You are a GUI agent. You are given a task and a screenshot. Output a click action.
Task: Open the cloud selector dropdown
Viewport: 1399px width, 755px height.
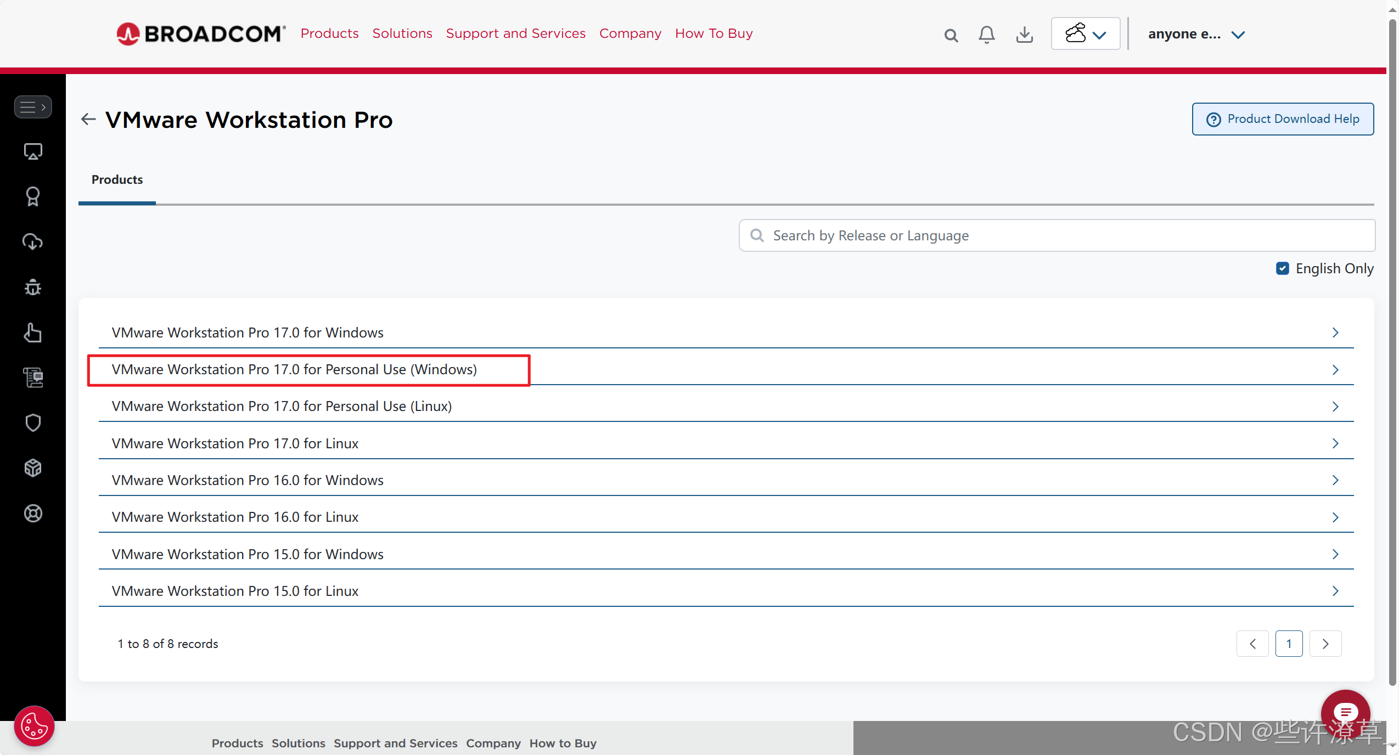[x=1085, y=34]
